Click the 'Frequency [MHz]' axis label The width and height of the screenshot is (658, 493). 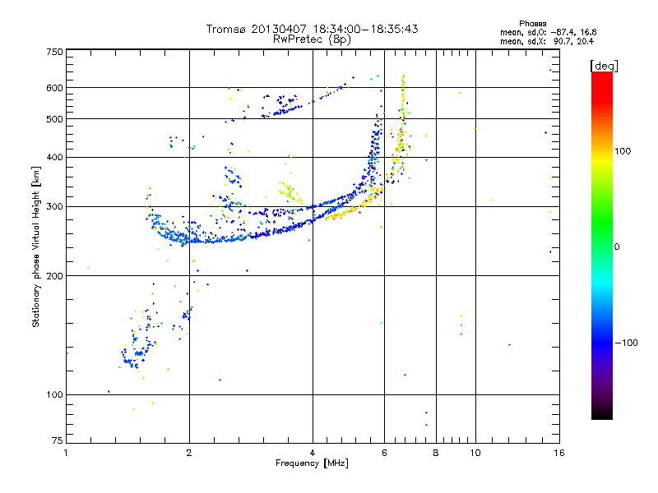(x=312, y=463)
